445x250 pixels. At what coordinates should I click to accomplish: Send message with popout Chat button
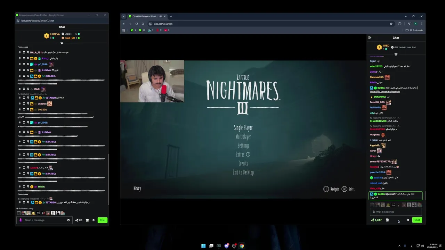pos(103,220)
